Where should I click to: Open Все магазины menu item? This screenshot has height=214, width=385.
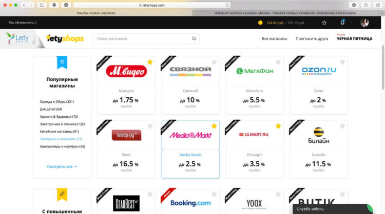click(274, 39)
